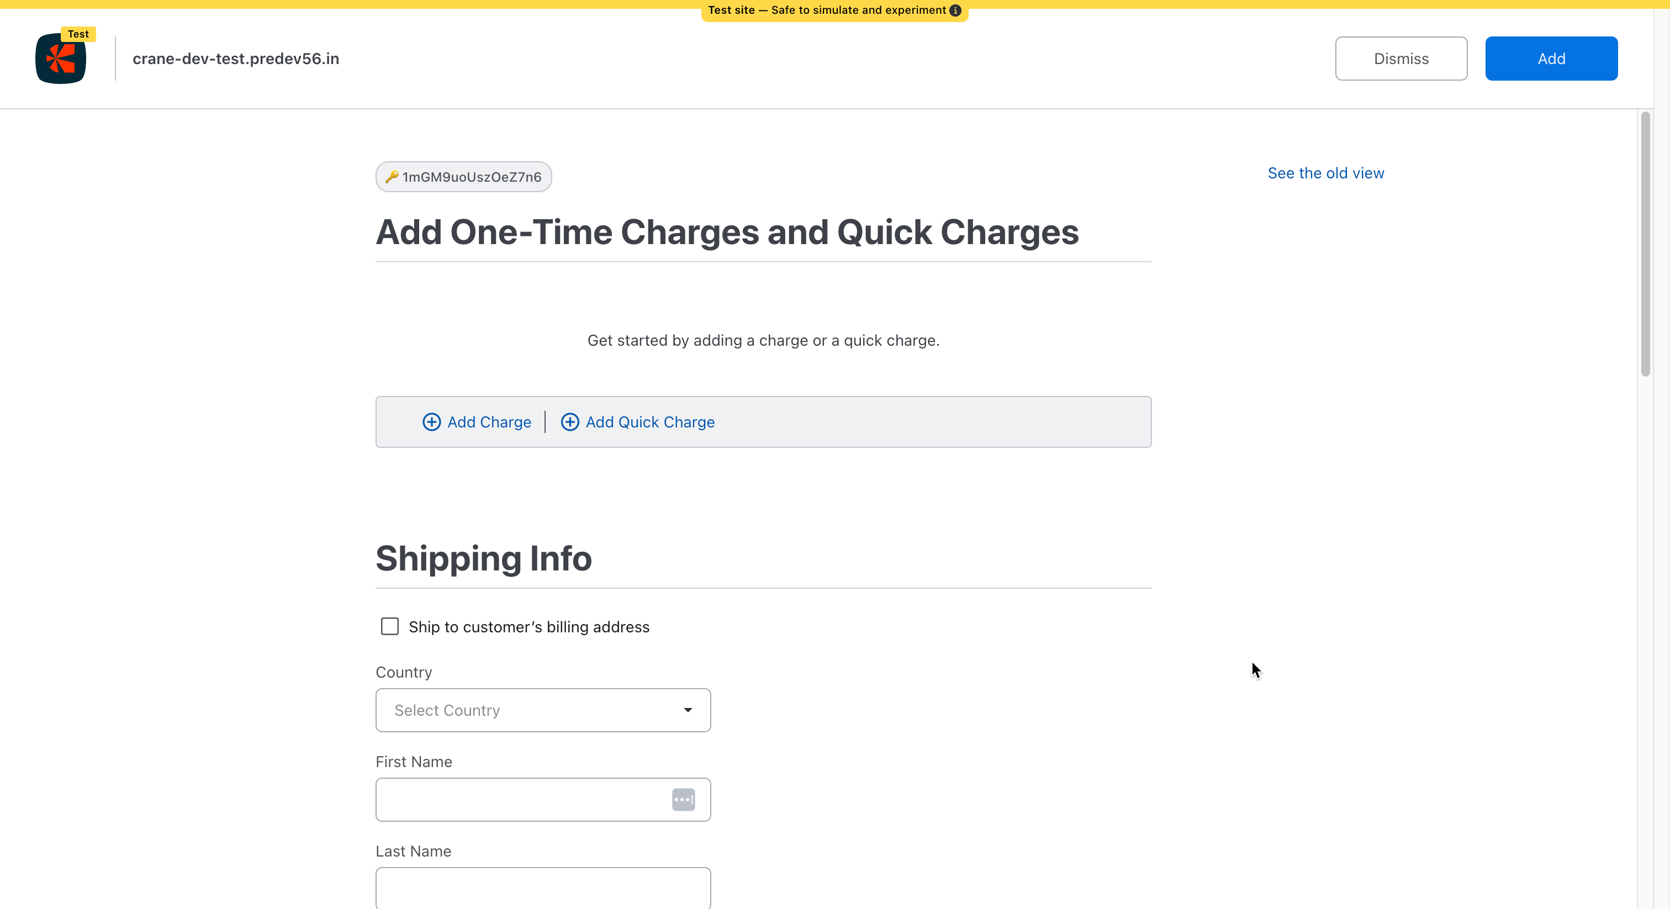The image size is (1670, 909).
Task: Enable Ship to customer's billing address checkbox
Action: tap(390, 626)
